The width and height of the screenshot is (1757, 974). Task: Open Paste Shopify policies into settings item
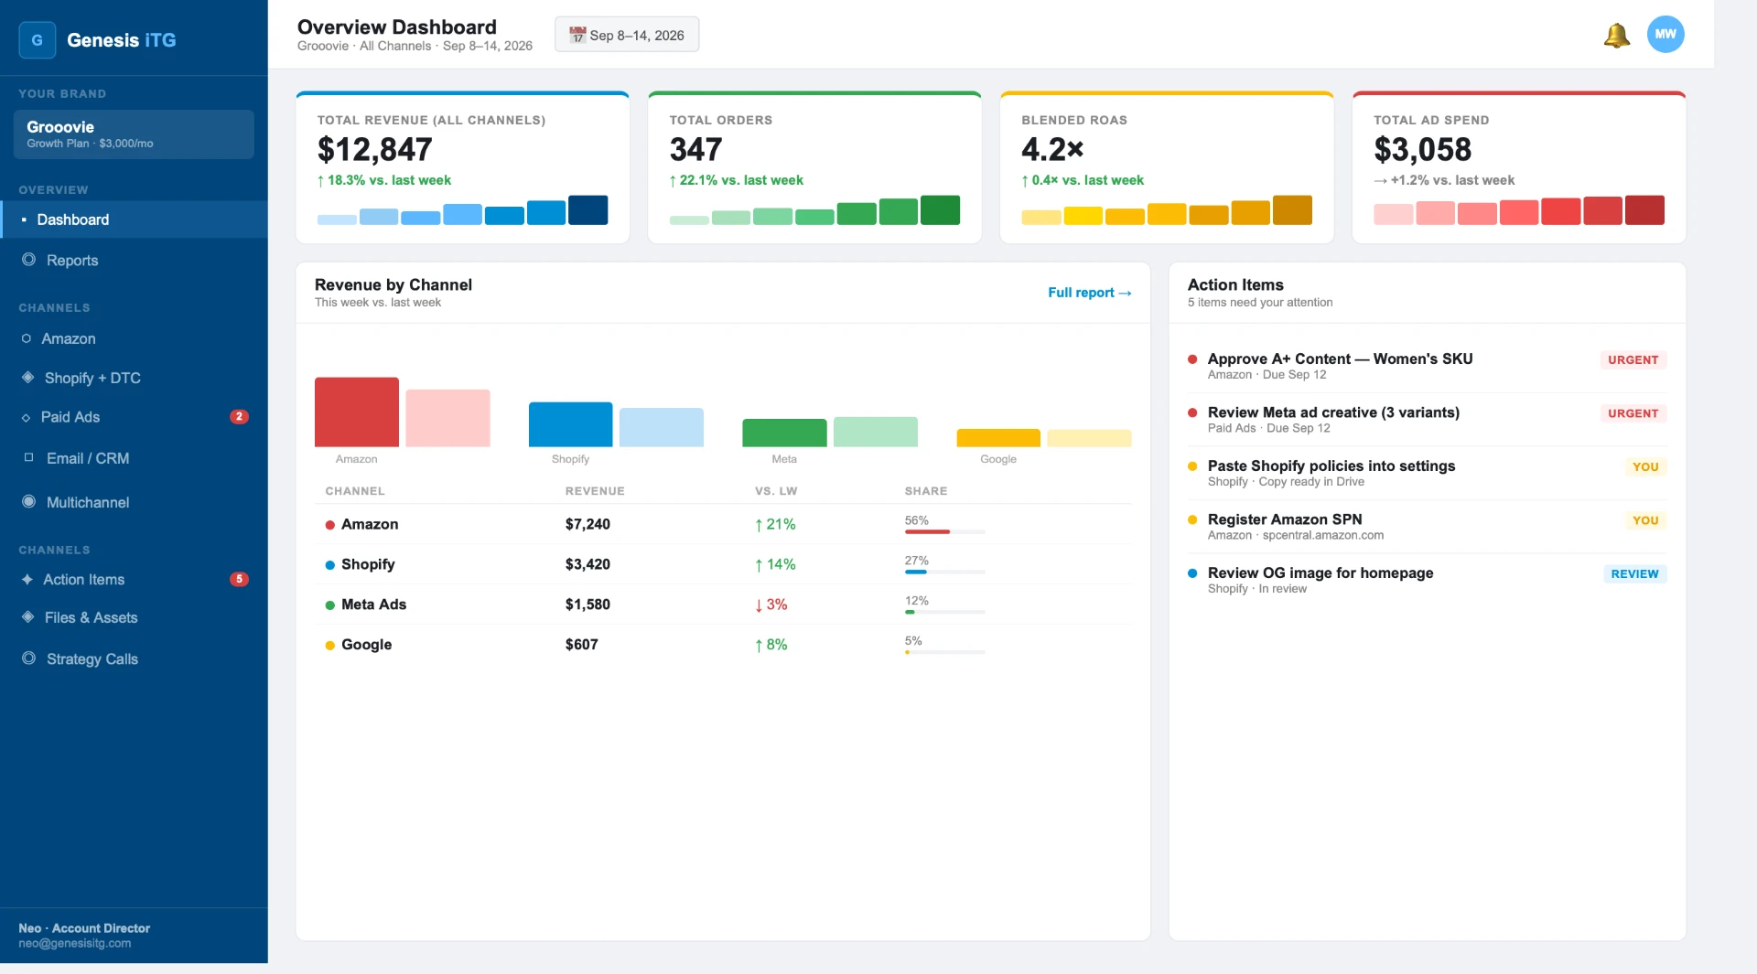click(x=1427, y=473)
